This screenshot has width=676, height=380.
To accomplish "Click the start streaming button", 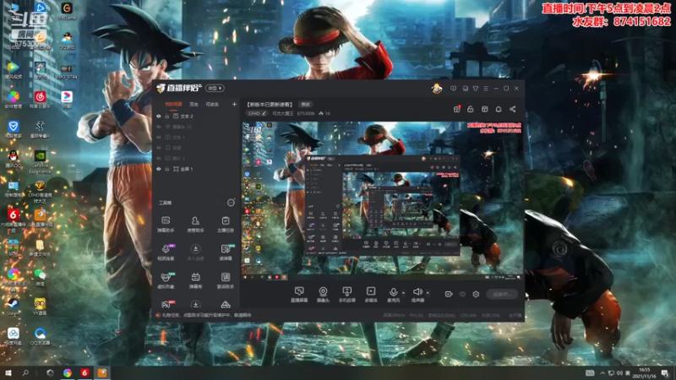I will 502,294.
